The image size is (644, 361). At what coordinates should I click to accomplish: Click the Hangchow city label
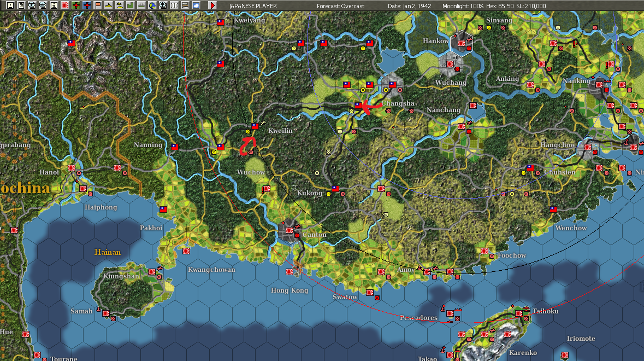[x=558, y=145]
